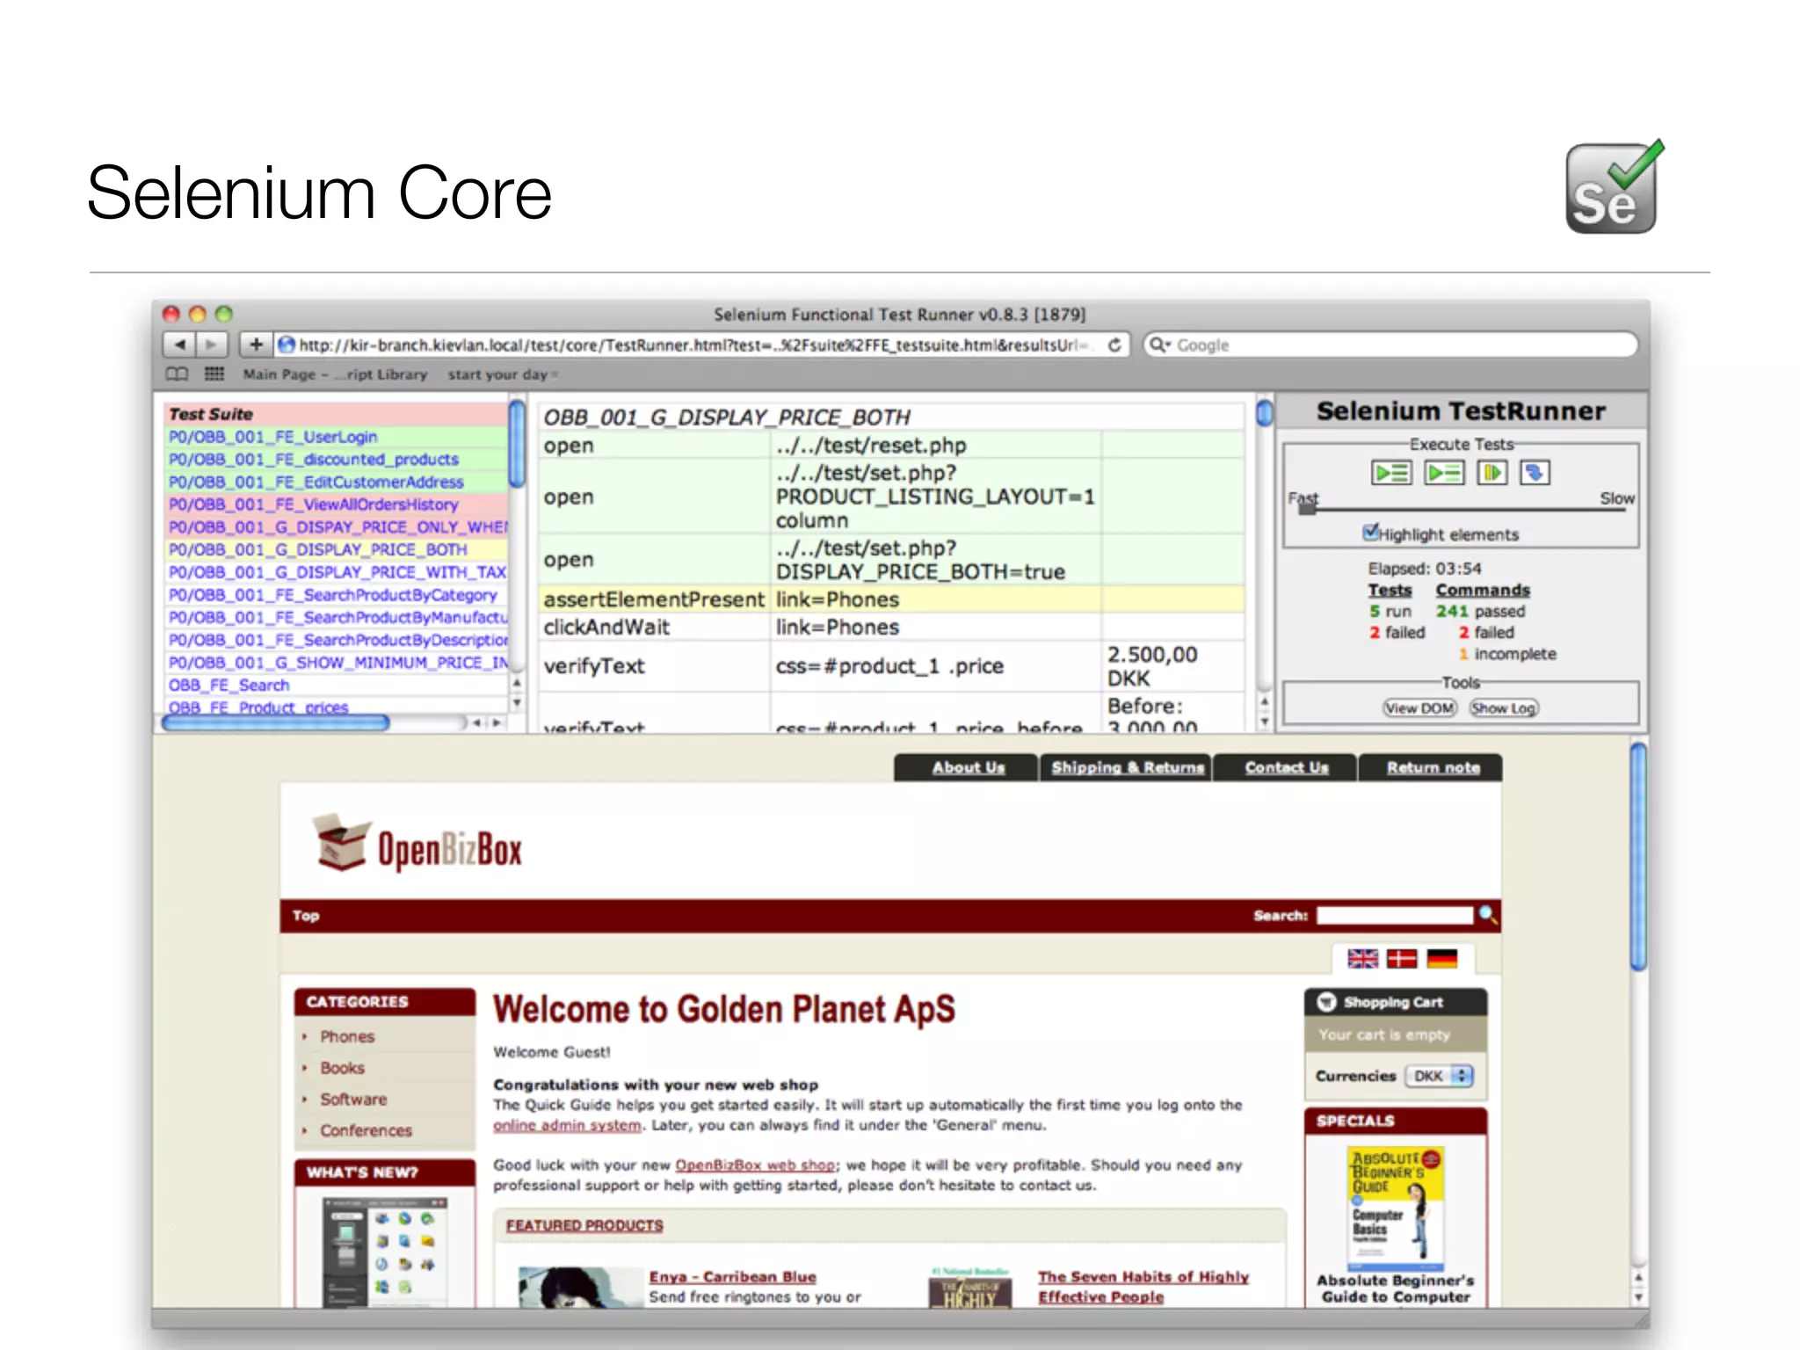
Task: Open the Currencies DKK dropdown
Action: click(1439, 1076)
